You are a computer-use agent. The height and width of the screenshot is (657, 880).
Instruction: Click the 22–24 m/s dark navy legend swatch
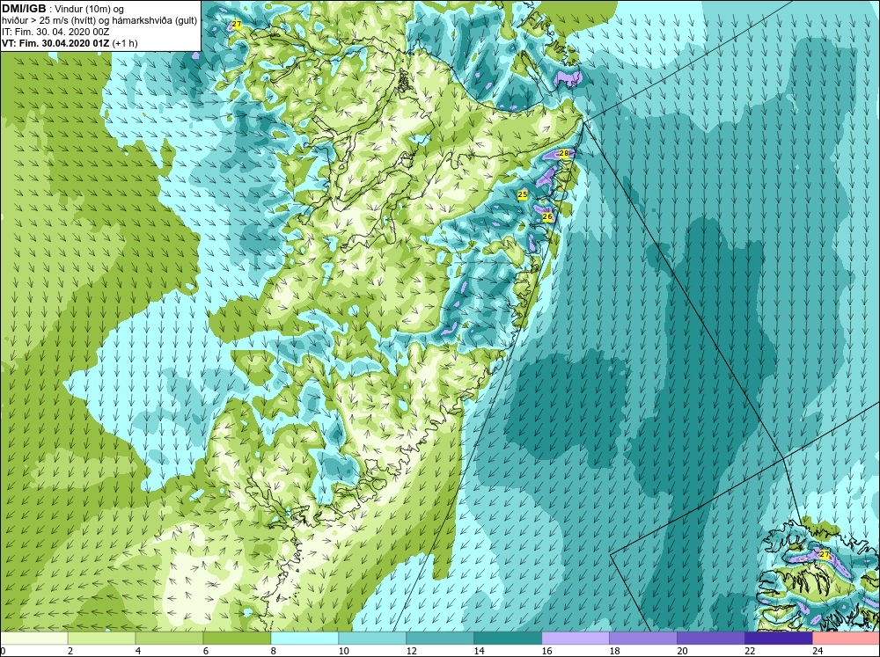pyautogui.click(x=779, y=639)
